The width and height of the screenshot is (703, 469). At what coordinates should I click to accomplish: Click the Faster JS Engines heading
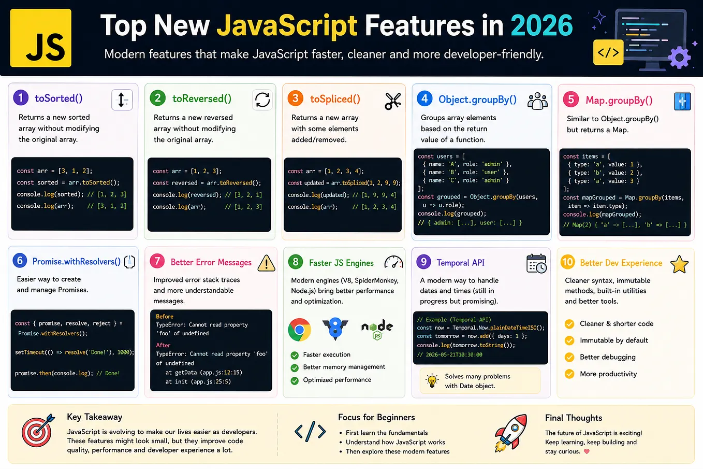(x=341, y=263)
